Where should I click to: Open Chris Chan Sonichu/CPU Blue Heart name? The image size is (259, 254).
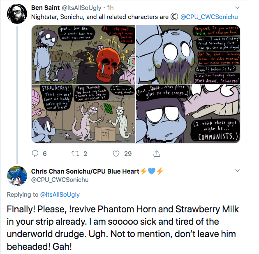[x=85, y=171]
